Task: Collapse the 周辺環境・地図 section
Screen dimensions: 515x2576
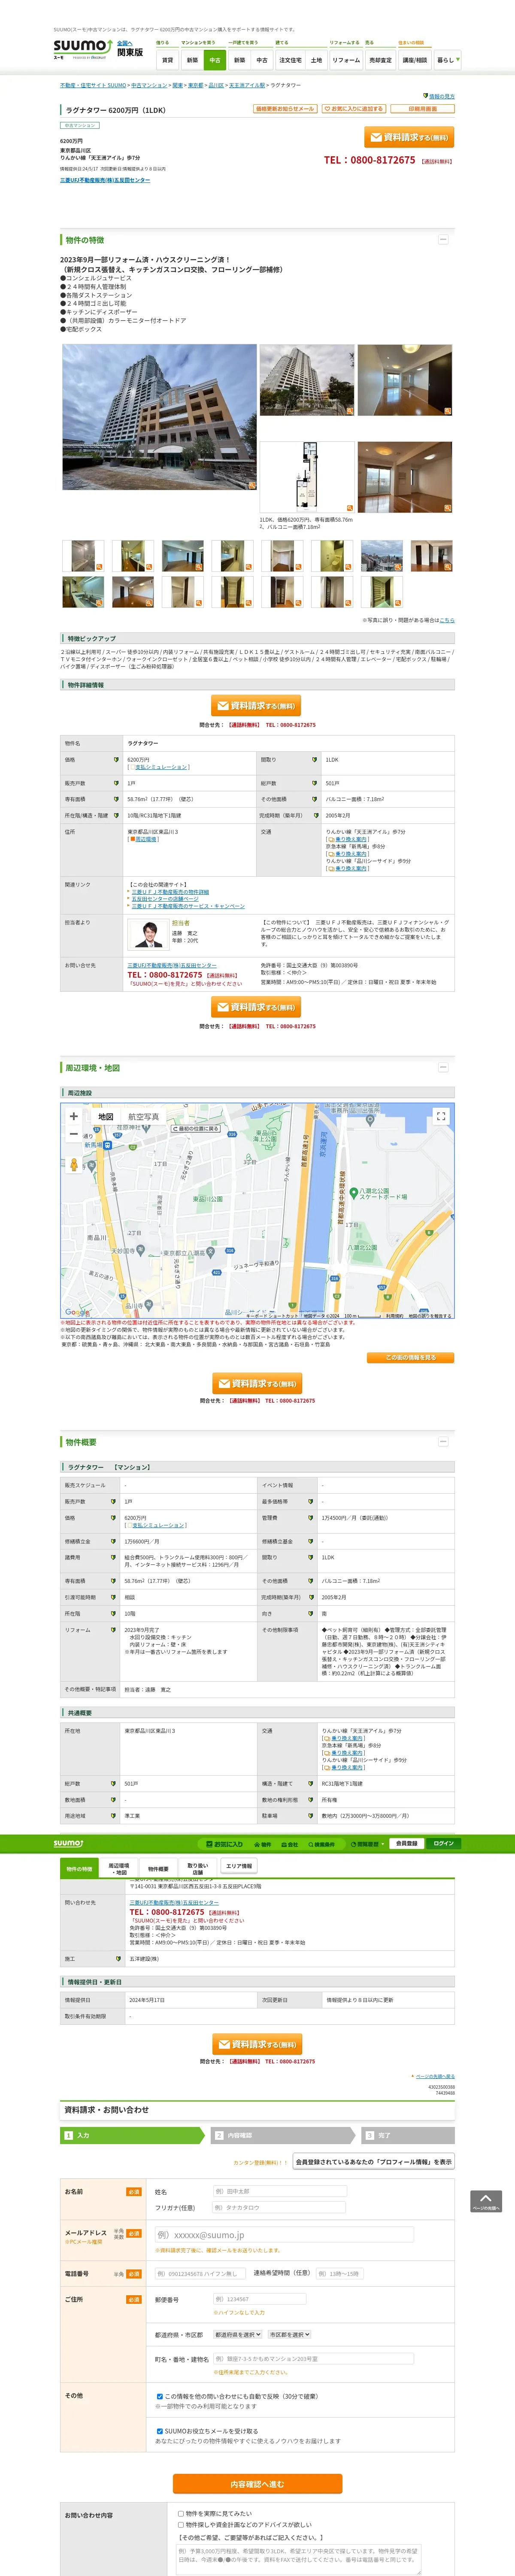Action: pos(443,1067)
